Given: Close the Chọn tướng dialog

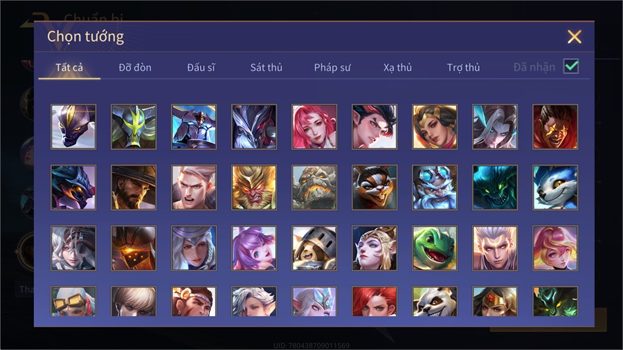Looking at the screenshot, I should [x=574, y=37].
